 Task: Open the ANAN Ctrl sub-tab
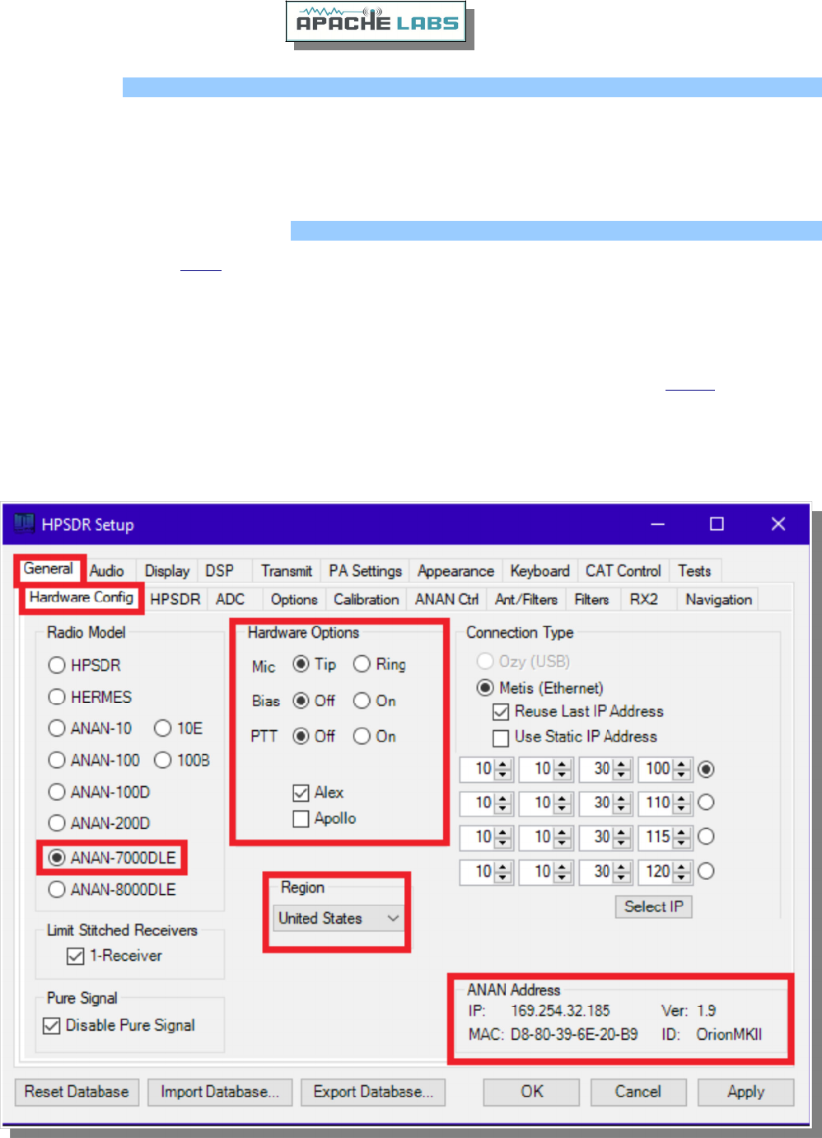tap(446, 599)
